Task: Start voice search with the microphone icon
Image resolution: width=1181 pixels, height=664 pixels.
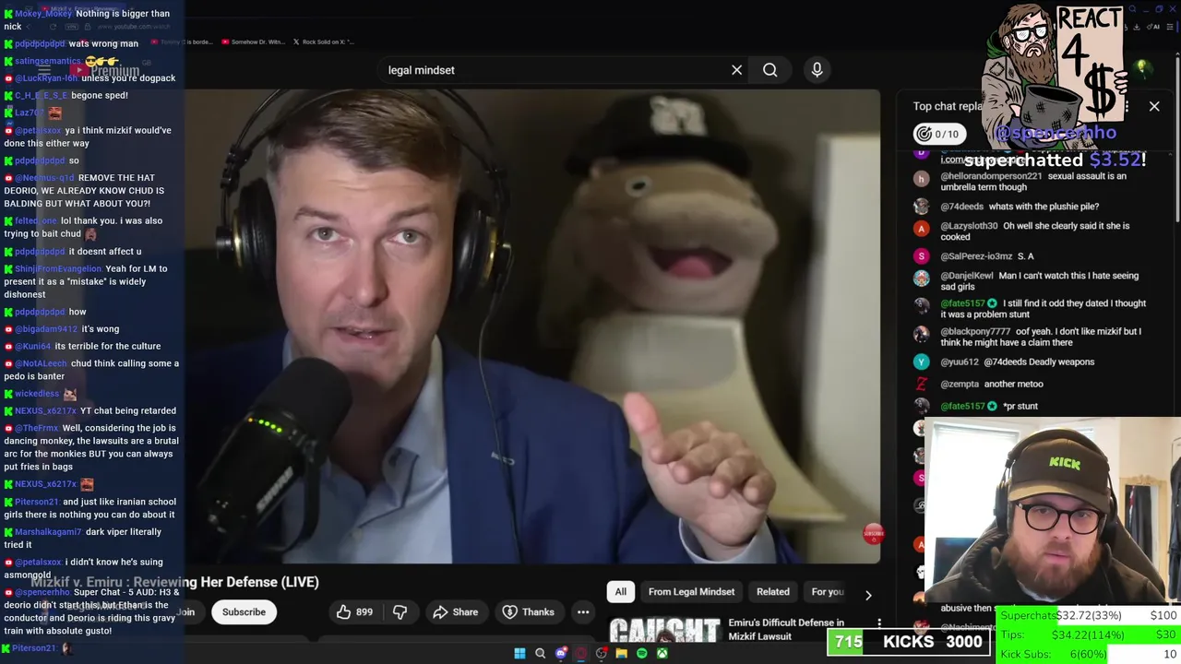Action: 817,70
